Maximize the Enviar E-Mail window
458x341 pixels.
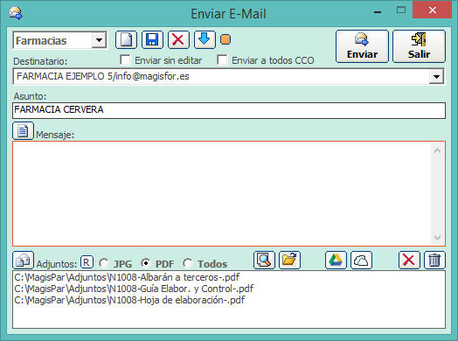[401, 10]
